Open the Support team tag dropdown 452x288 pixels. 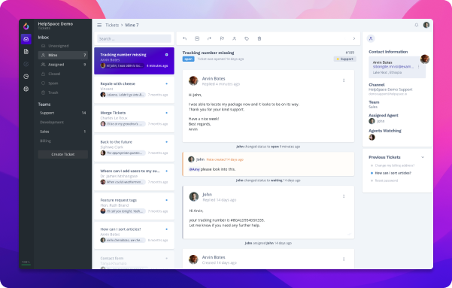(345, 59)
